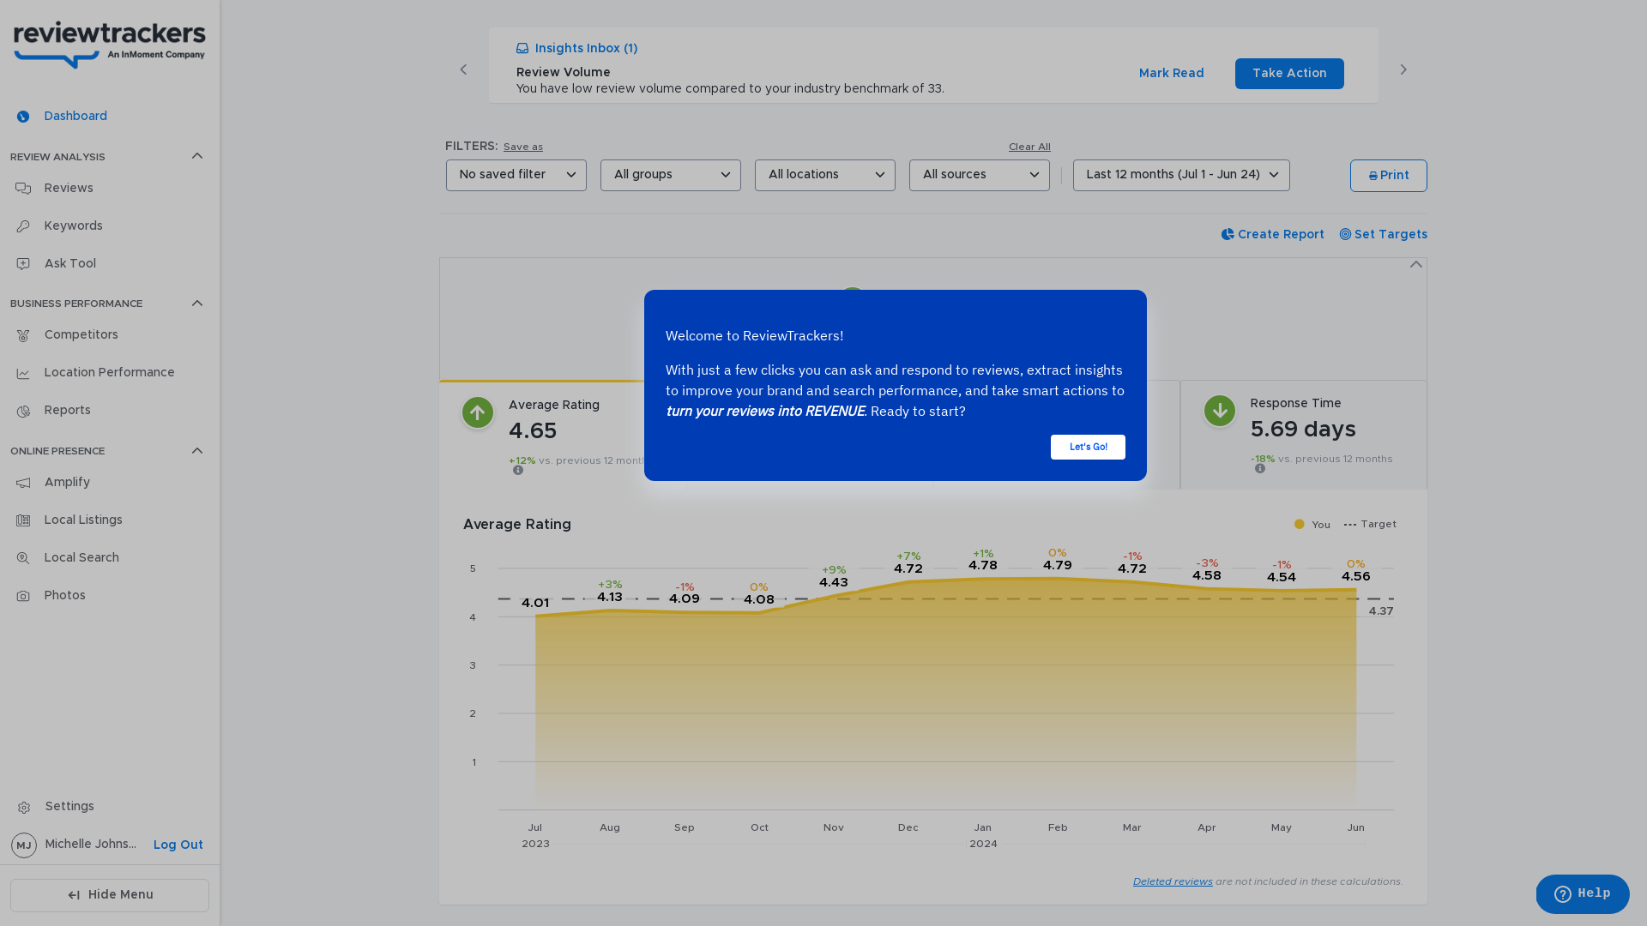The image size is (1647, 926).
Task: Click the Competitors medal icon
Action: 23,336
